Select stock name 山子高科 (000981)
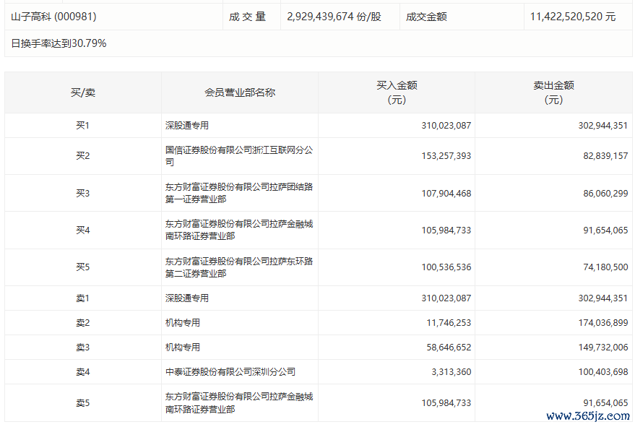This screenshot has height=427, width=635. pos(53,17)
